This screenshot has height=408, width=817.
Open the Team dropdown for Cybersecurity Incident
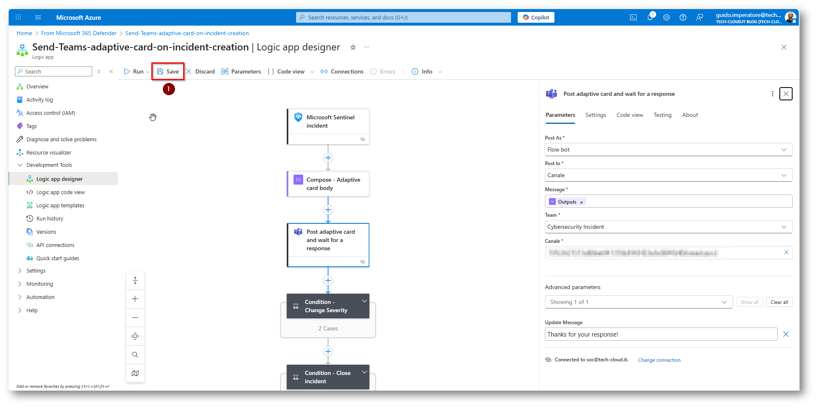click(784, 227)
